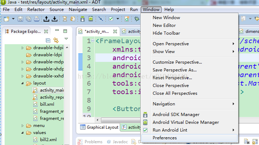The height and width of the screenshot is (145, 259).
Task: Collapse the layout folder
Action: (x=22, y=83)
